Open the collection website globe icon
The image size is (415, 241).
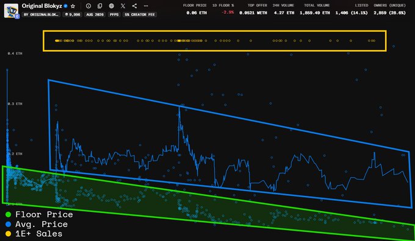112,6
